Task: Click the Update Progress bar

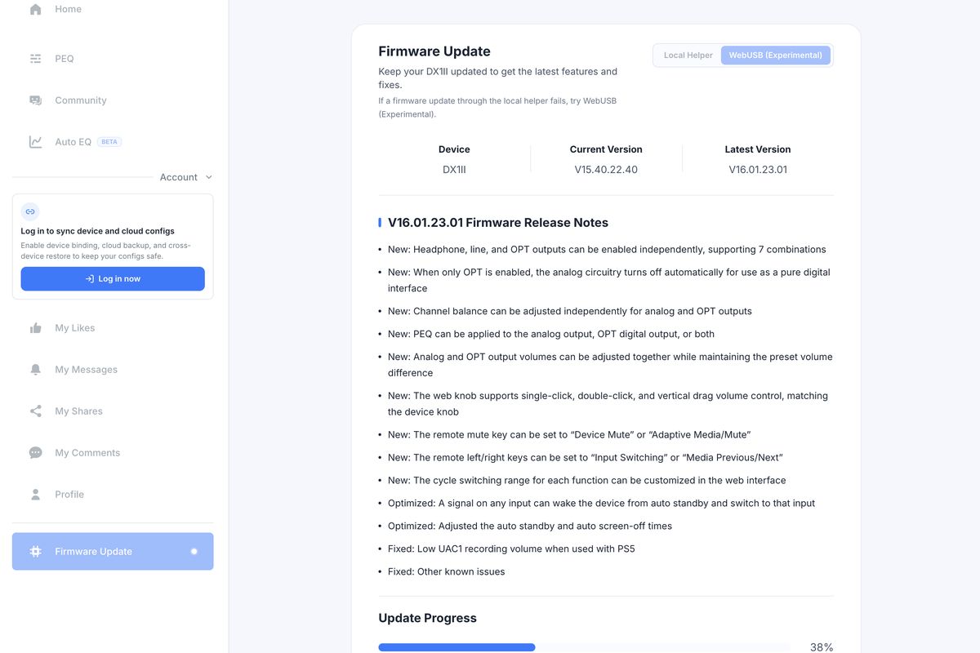Action: pos(584,647)
